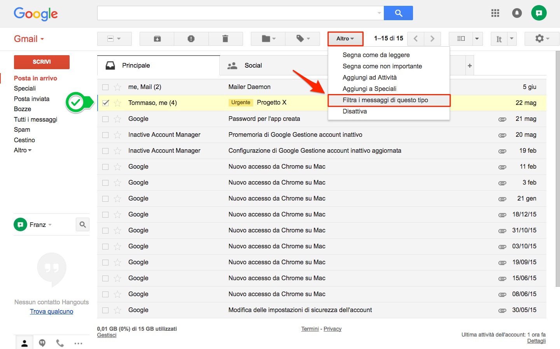Check the Promemoria di Google Gestione checkbox
The height and width of the screenshot is (349, 560).
pos(105,135)
